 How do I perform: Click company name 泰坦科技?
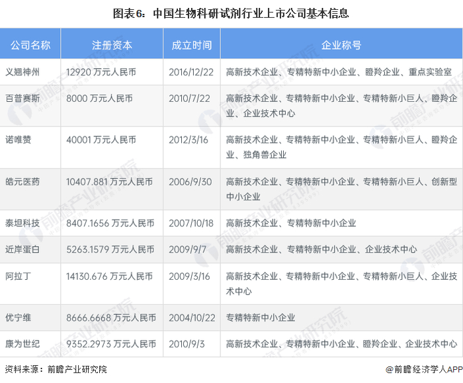point(22,223)
